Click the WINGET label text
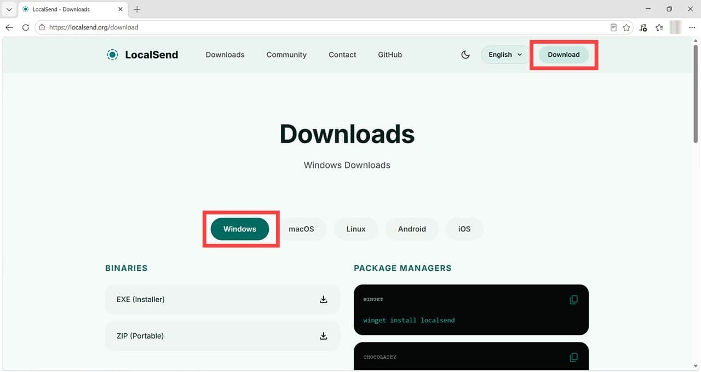Viewport: 701px width, 372px height. click(x=373, y=300)
